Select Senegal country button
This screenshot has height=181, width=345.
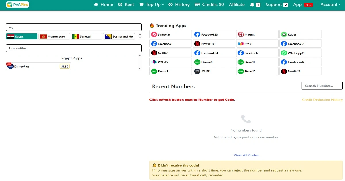(x=87, y=36)
